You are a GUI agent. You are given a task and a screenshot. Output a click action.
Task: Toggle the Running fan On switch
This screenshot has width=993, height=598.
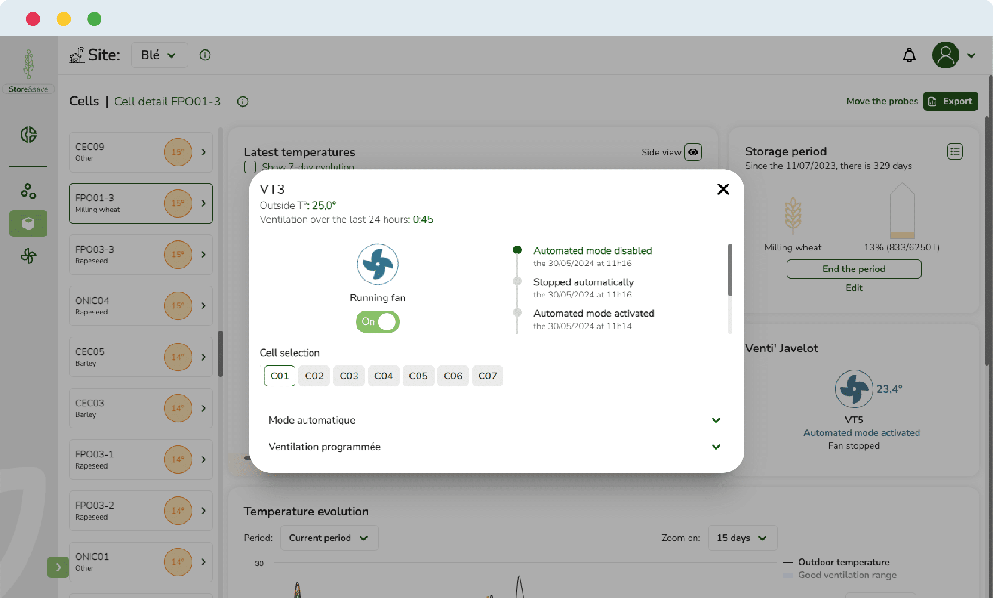377,322
